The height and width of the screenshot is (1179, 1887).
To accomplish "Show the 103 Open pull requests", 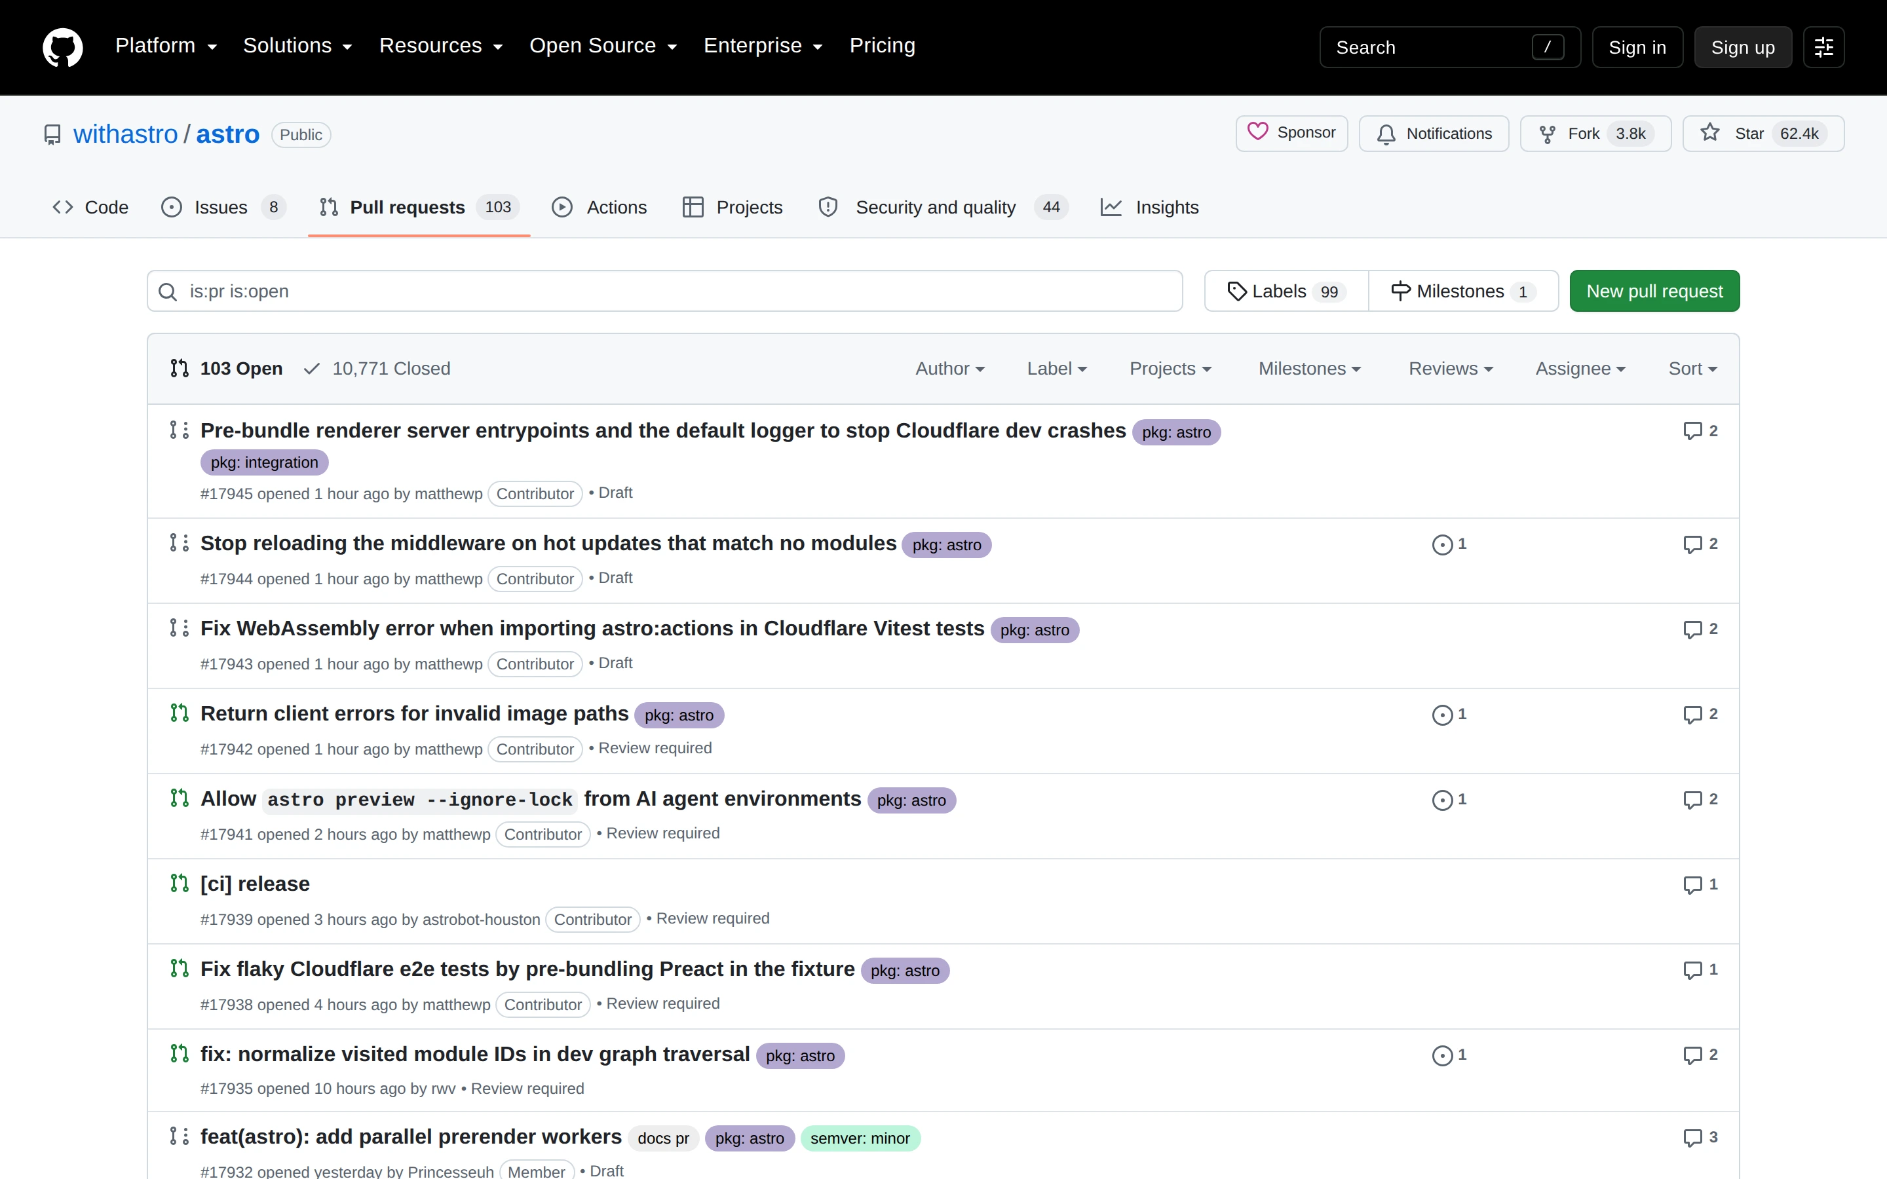I will pos(226,369).
